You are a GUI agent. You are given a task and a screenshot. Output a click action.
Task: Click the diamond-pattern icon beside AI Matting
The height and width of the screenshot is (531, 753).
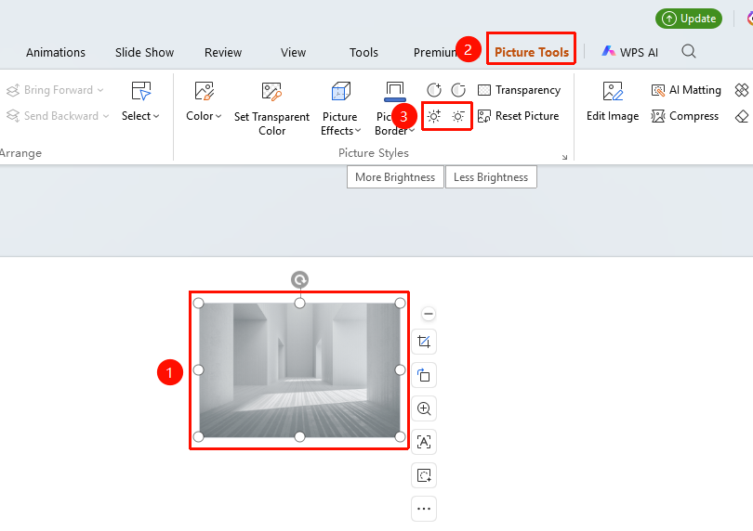(742, 90)
